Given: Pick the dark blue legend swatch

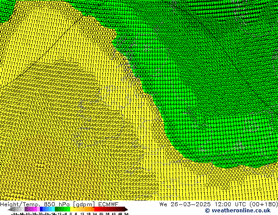Looking at the screenshot, I should pos(41,209).
